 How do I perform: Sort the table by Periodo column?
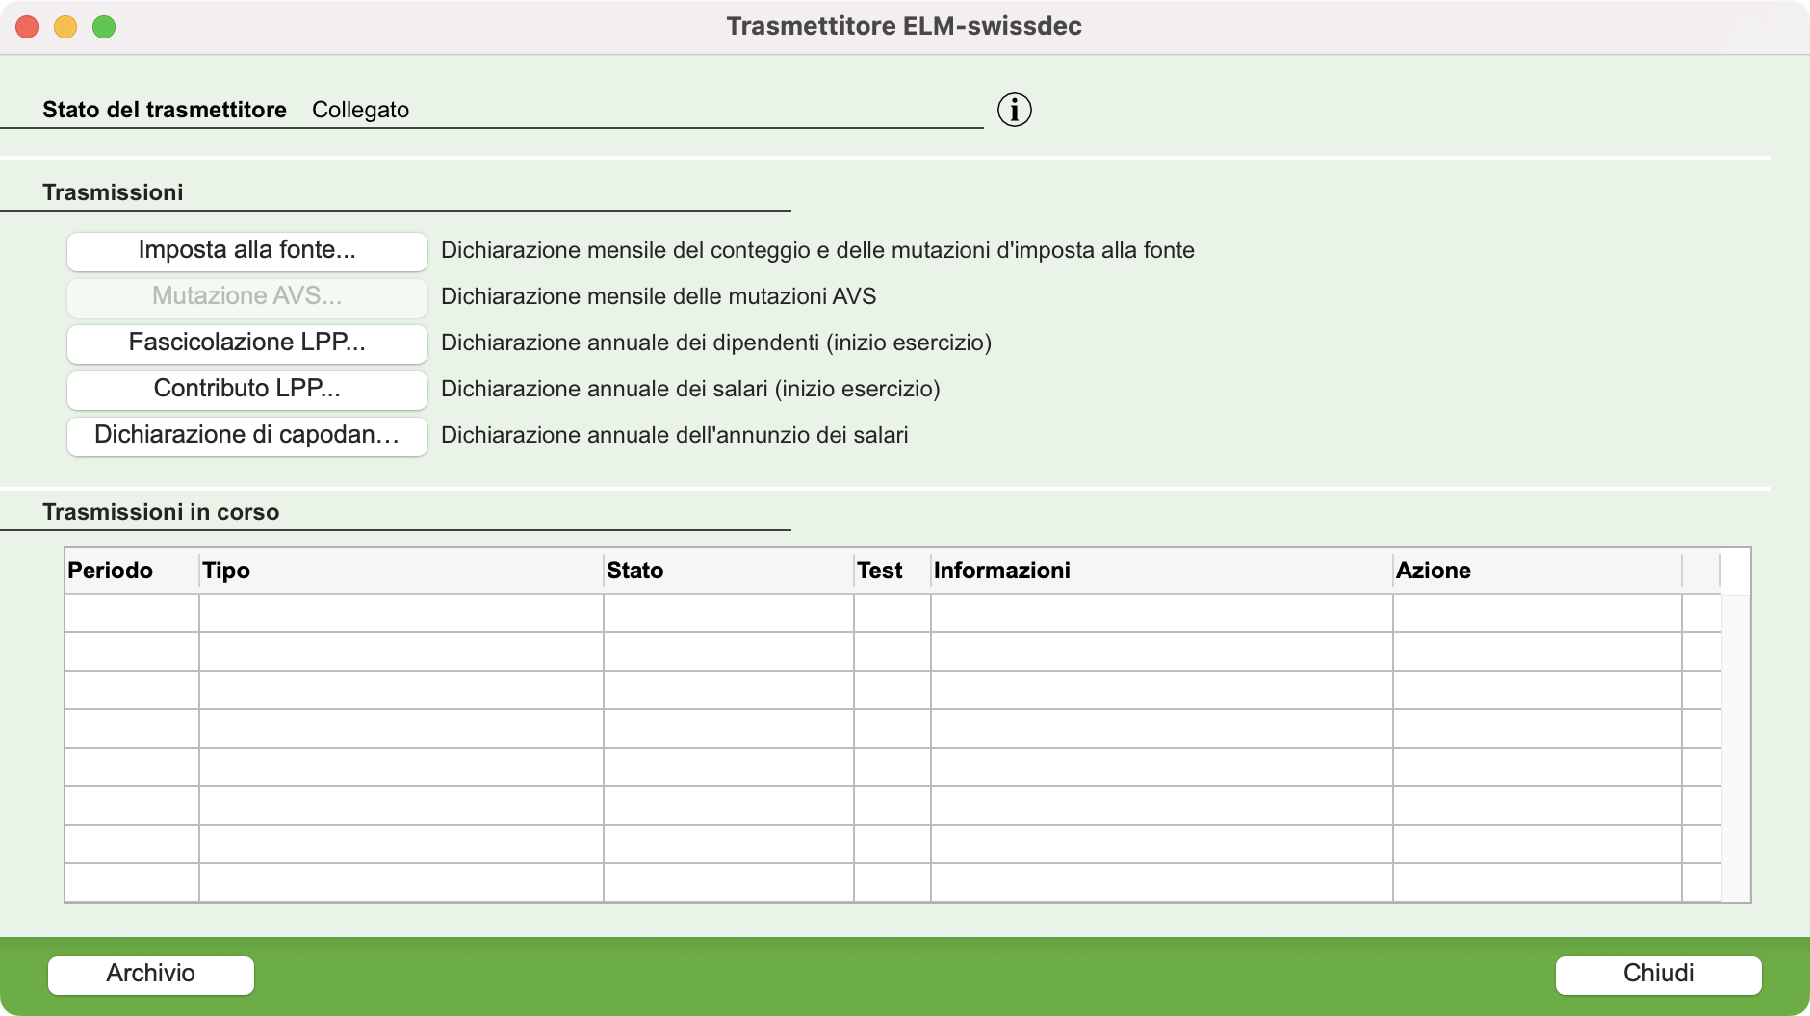pos(132,571)
